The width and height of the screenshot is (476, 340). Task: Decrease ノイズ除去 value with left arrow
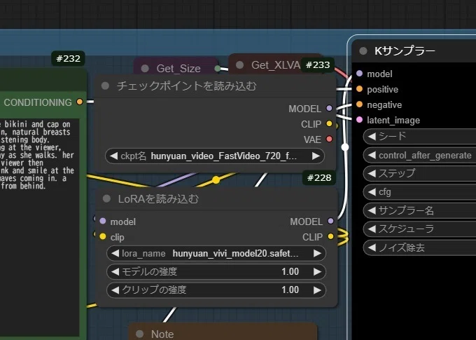tap(372, 247)
